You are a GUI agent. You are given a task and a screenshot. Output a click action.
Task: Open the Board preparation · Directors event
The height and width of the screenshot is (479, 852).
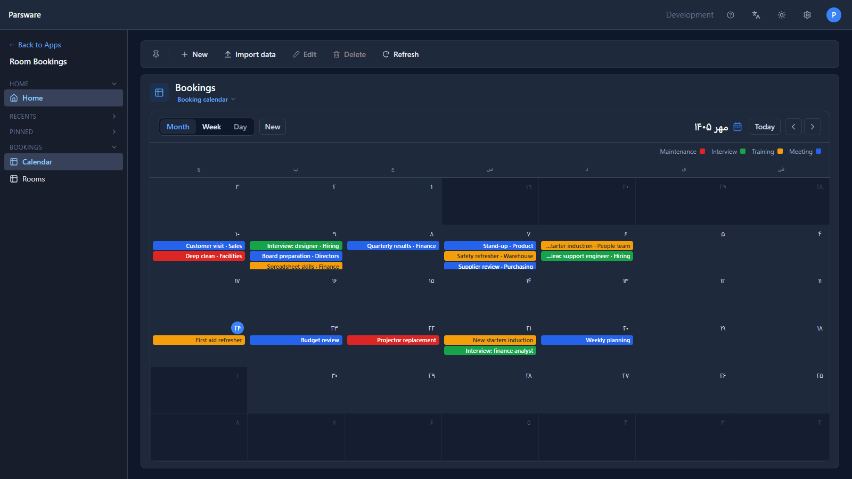296,256
